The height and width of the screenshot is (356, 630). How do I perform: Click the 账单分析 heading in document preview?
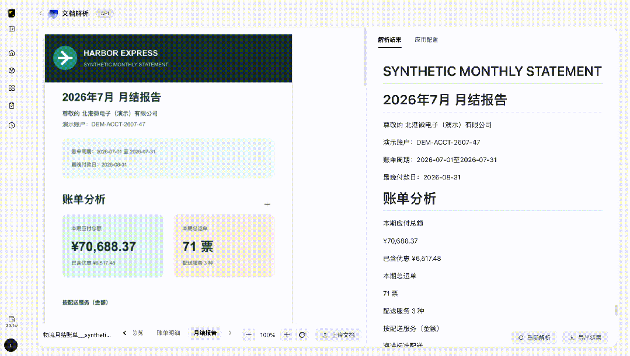(83, 199)
